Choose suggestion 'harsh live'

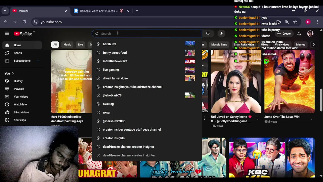point(147,44)
